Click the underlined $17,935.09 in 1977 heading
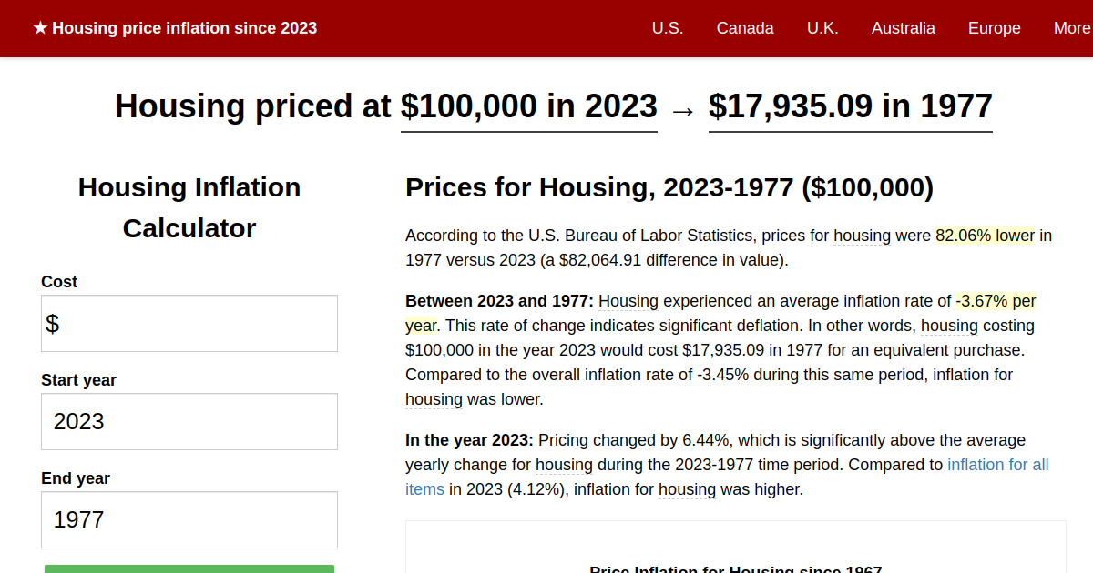The width and height of the screenshot is (1093, 573). 849,106
